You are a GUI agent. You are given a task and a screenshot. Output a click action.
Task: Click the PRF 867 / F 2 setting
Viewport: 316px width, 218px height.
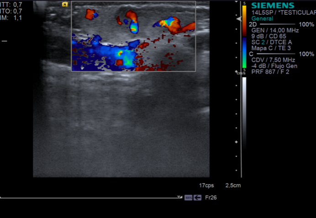(271, 72)
